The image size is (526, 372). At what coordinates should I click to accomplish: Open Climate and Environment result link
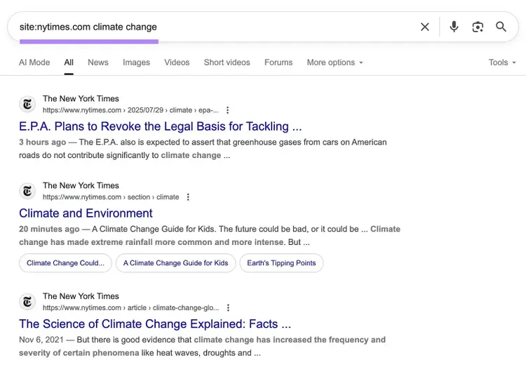(x=86, y=213)
